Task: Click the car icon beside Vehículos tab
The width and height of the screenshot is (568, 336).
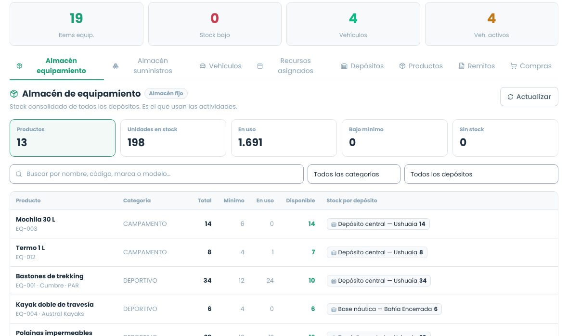Action: click(x=203, y=66)
